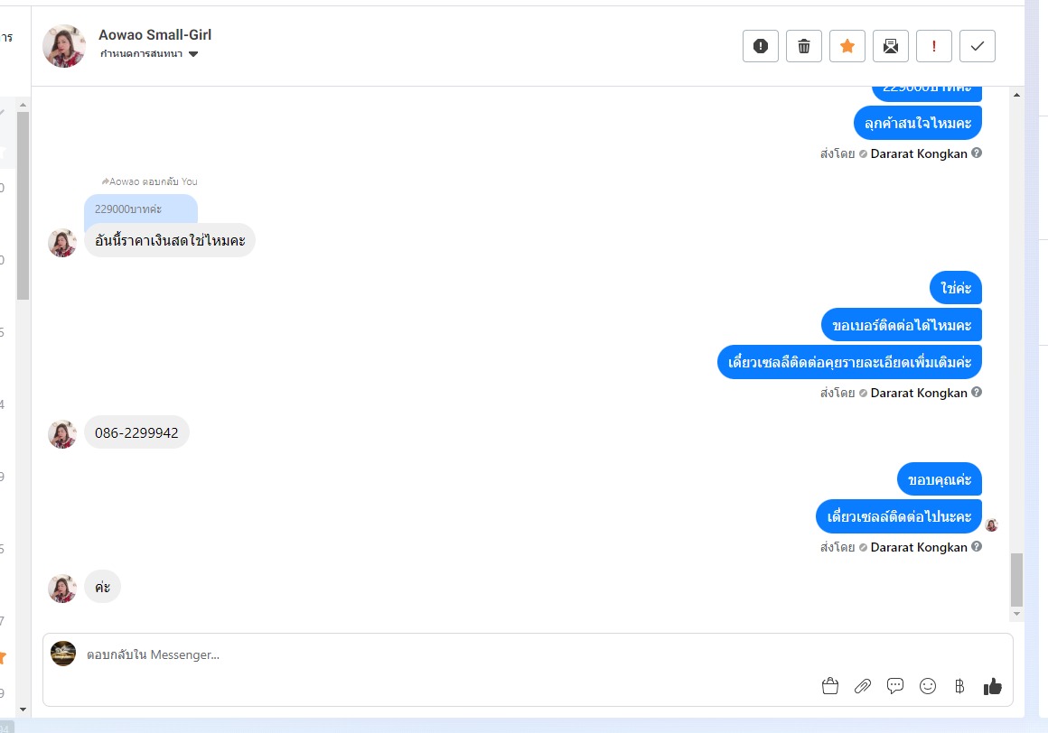Image resolution: width=1048 pixels, height=733 pixels.
Task: Click the chat scrollbar up arrow
Action: point(1016,95)
